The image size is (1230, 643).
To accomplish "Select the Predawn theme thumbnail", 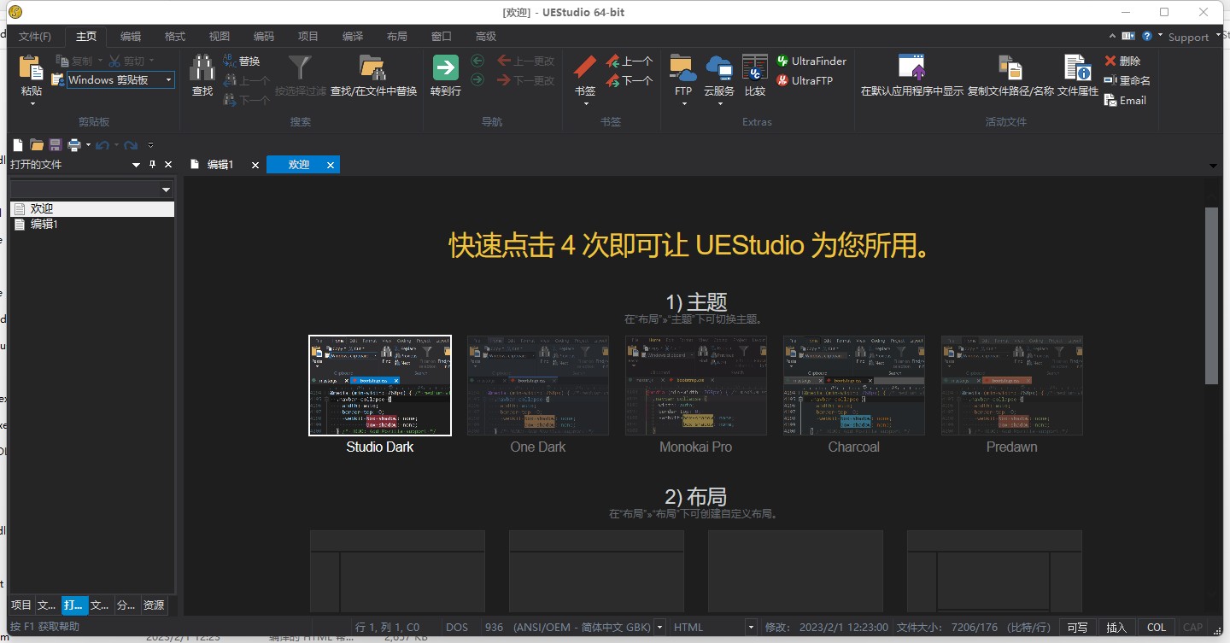I will pos(1012,385).
